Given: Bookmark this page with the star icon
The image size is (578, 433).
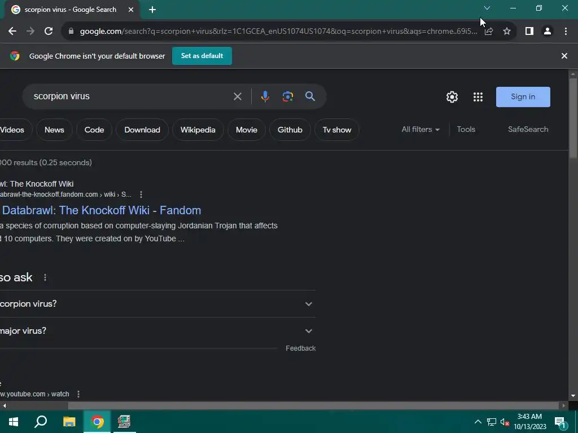Looking at the screenshot, I should (507, 32).
